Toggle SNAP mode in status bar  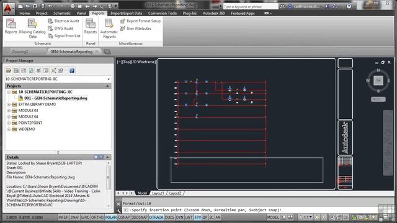point(74,217)
